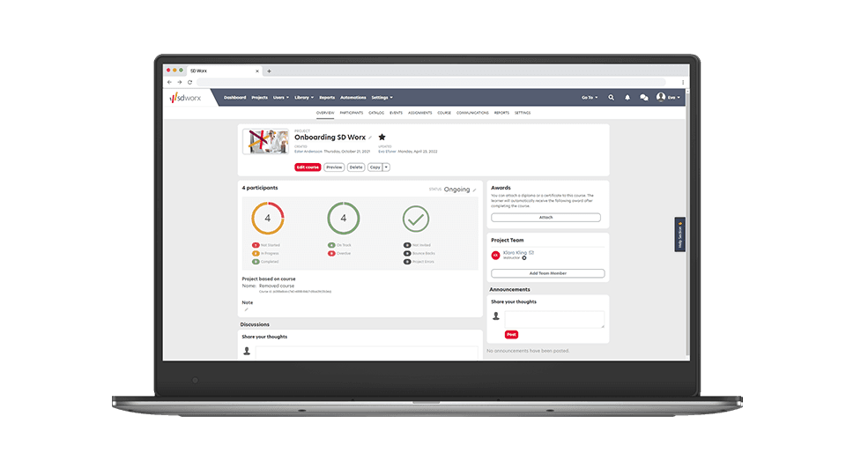The height and width of the screenshot is (476, 846).
Task: Click the browser forward arrow
Action: 180,82
